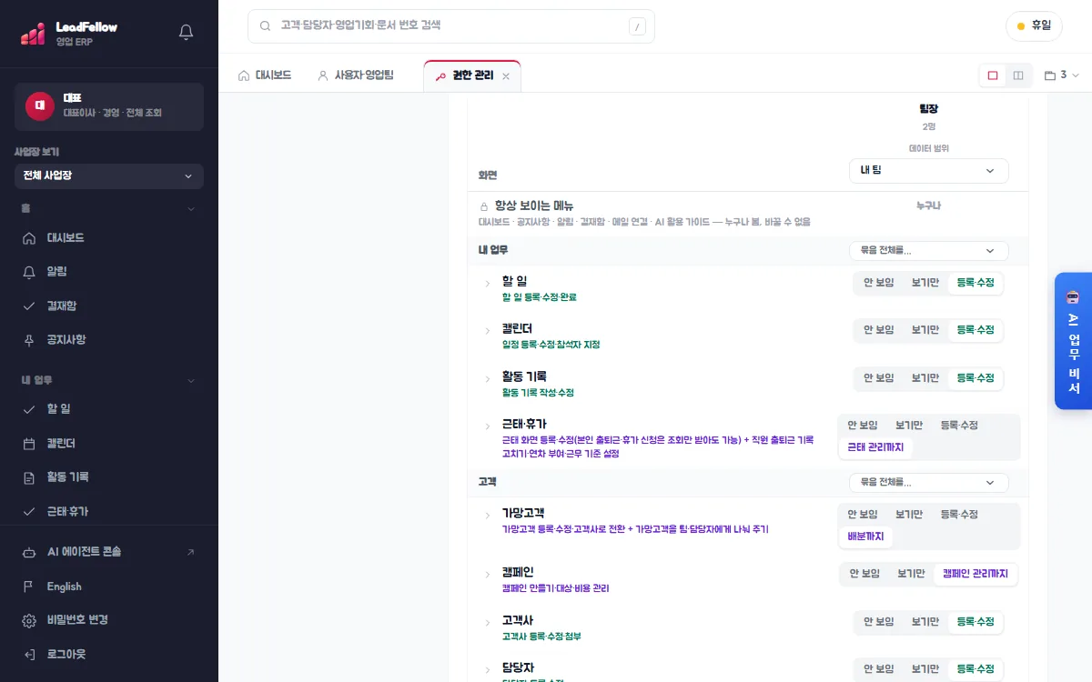Close the 권한 관리 tab
The height and width of the screenshot is (682, 1092).
point(506,76)
